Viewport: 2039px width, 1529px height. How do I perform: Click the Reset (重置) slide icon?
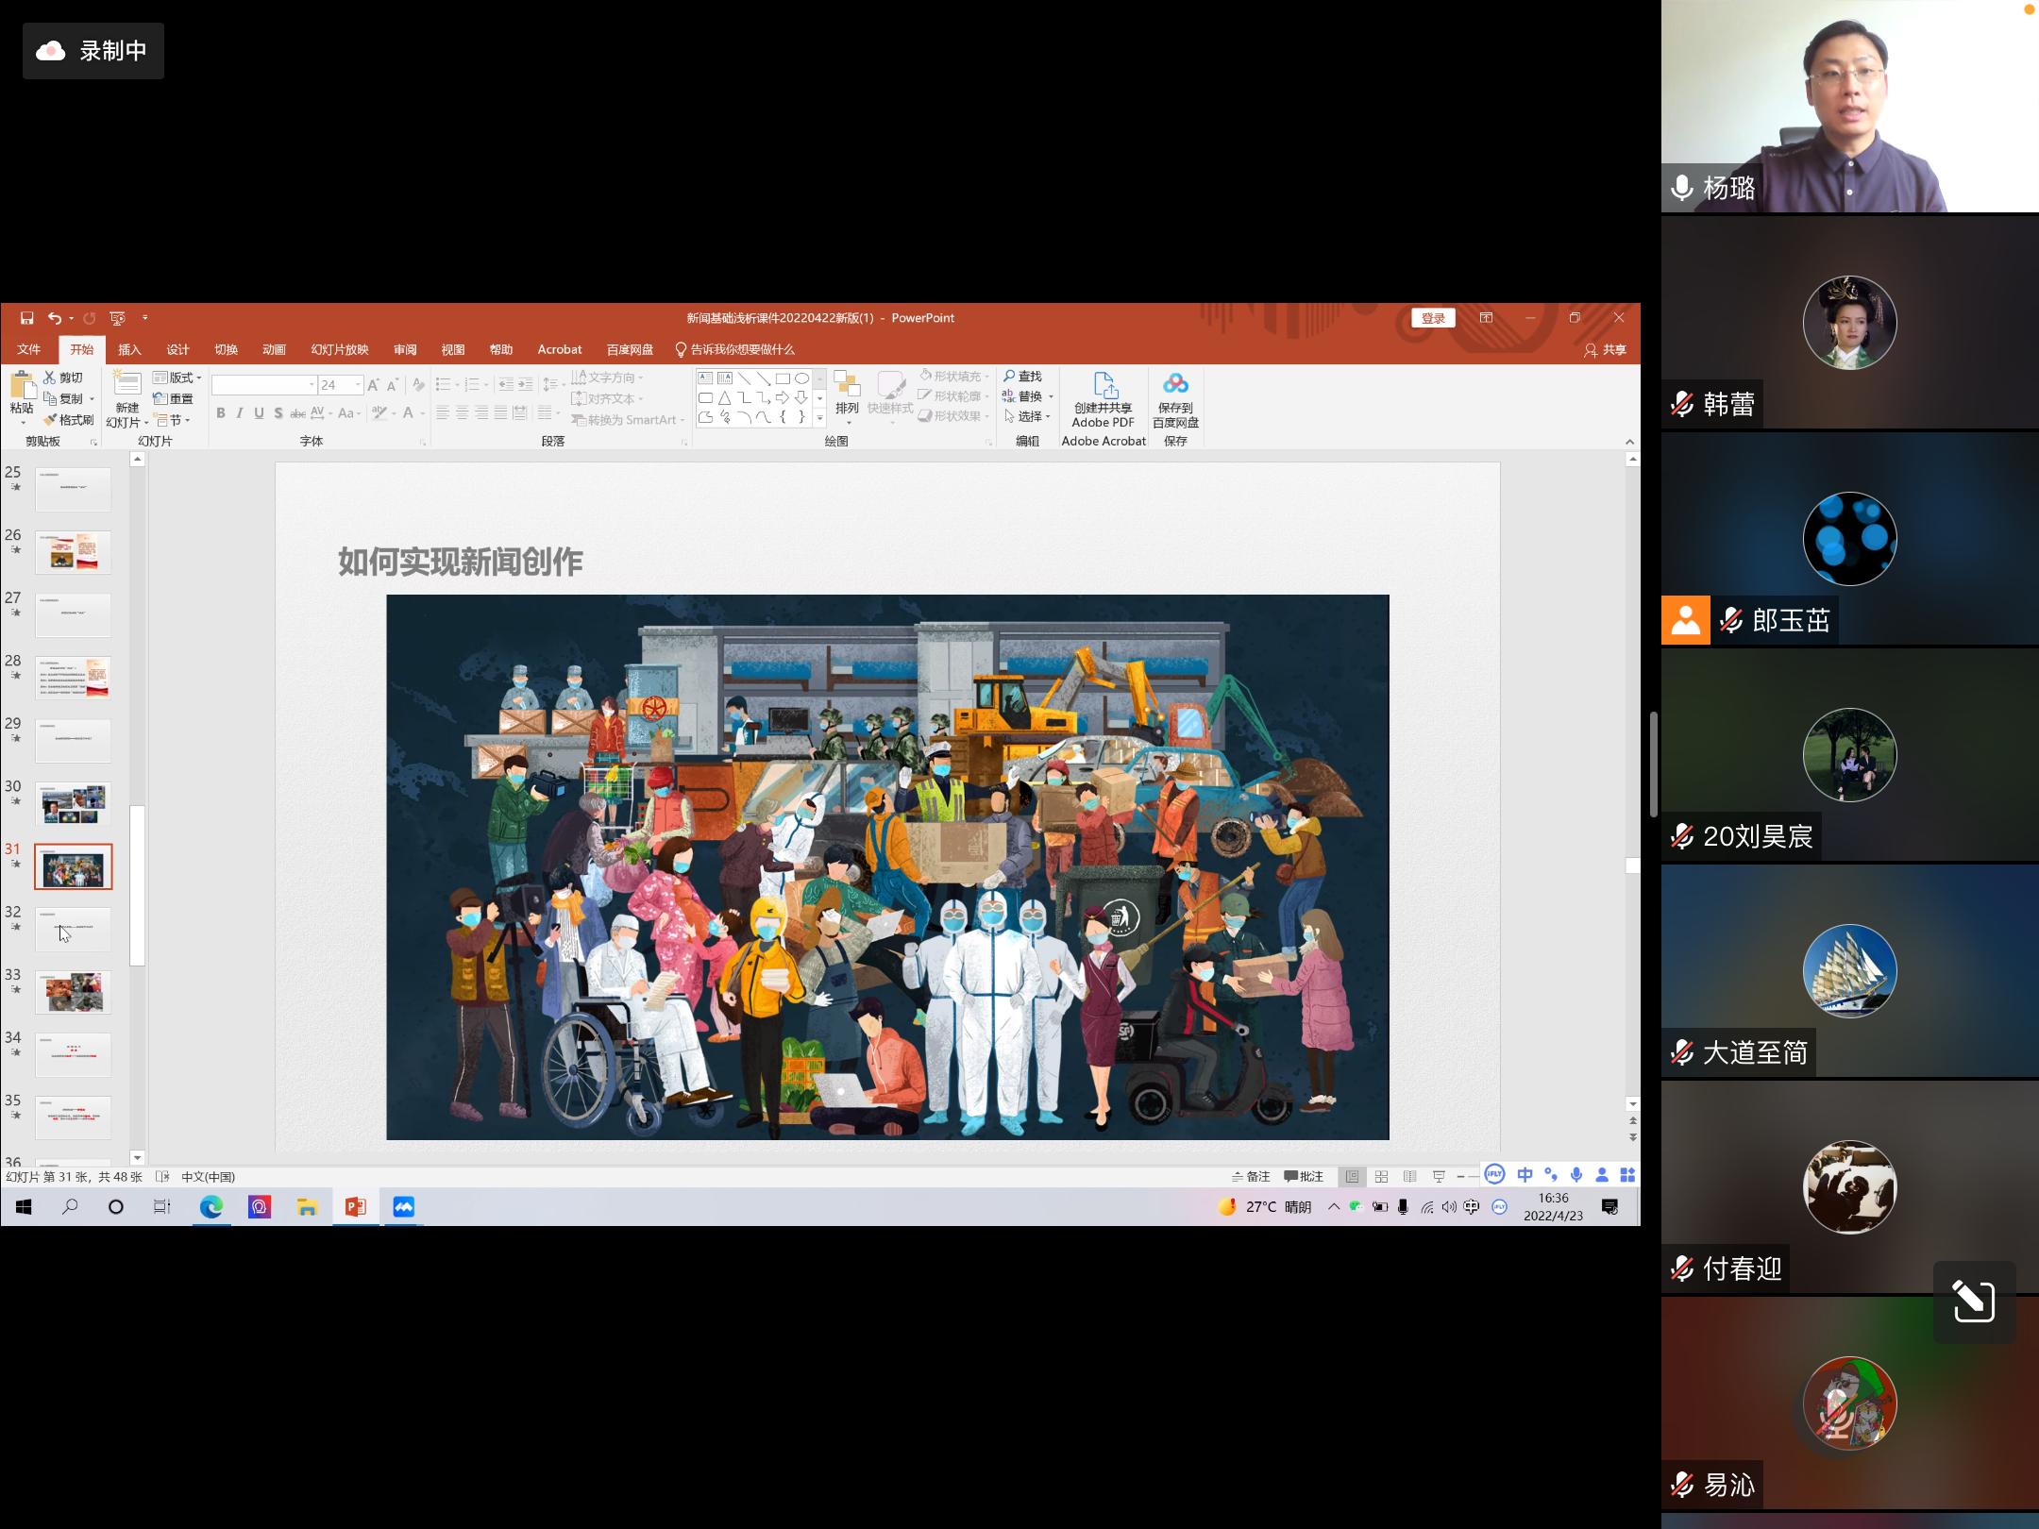click(x=160, y=399)
